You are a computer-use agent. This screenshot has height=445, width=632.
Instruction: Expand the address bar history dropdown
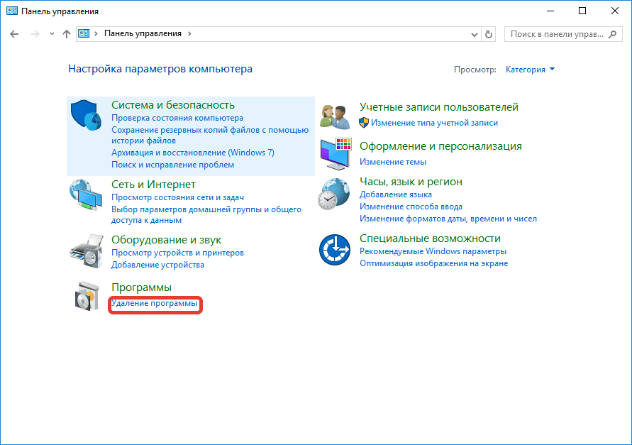coord(475,35)
